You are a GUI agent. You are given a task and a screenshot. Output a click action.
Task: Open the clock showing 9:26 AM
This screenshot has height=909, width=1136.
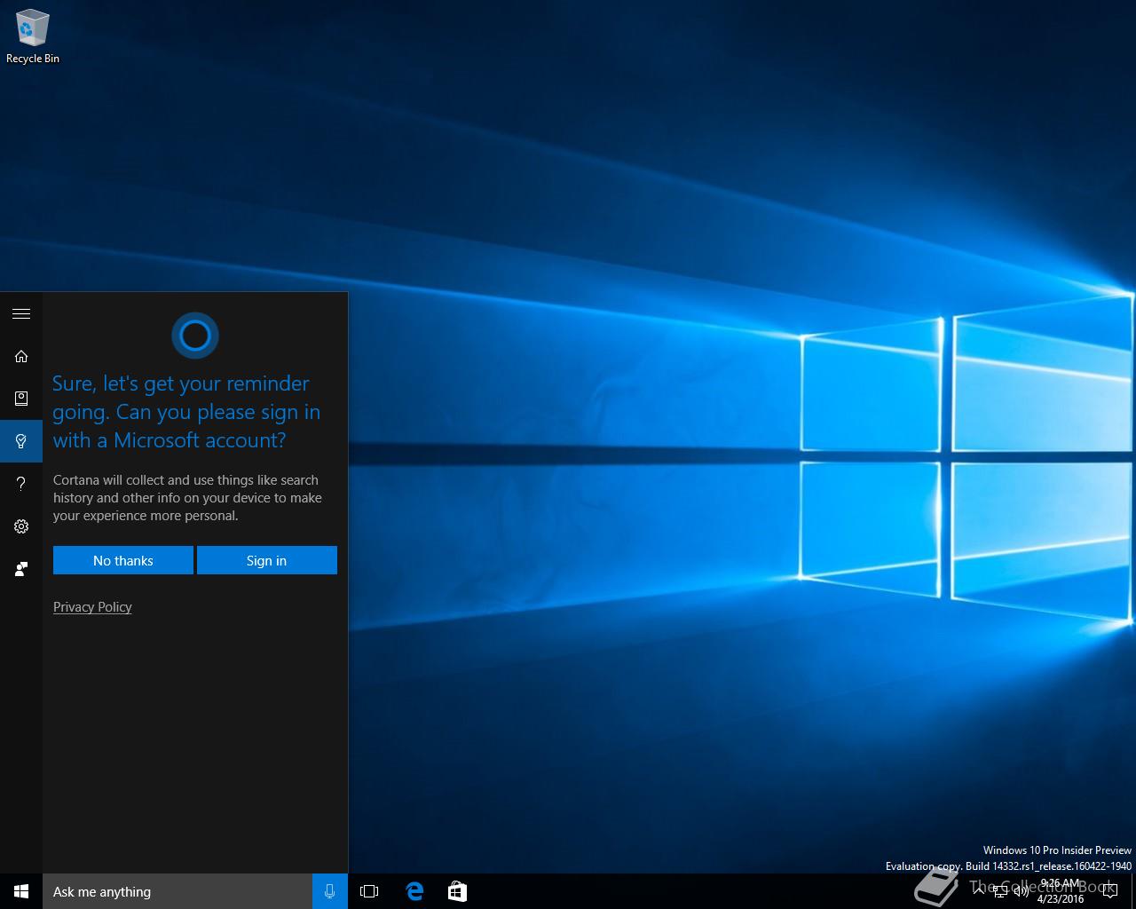point(1061,891)
